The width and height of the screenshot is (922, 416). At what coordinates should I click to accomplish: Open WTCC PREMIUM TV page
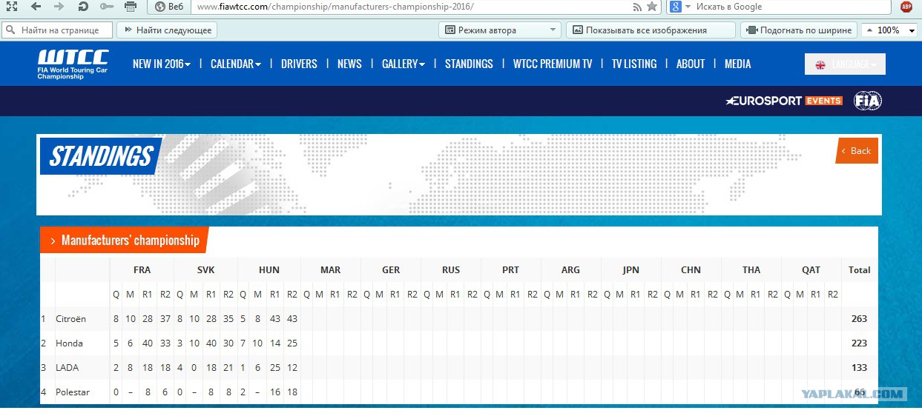pos(553,64)
